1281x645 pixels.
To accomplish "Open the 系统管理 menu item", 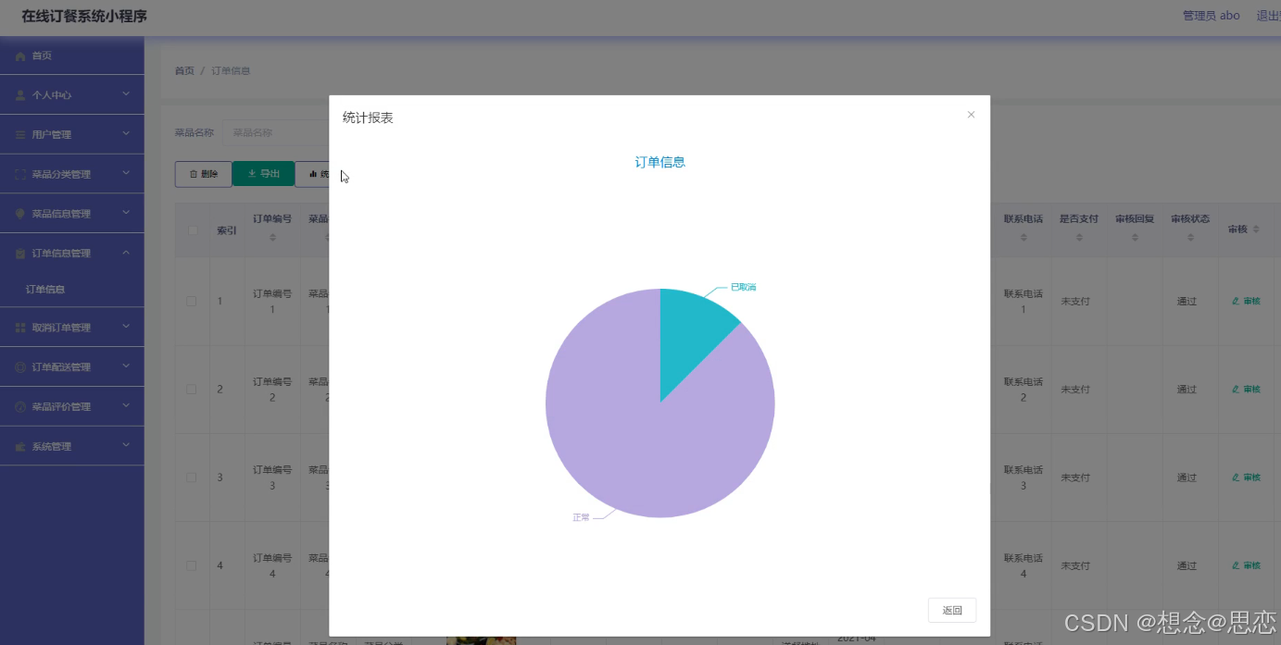I will click(x=72, y=446).
